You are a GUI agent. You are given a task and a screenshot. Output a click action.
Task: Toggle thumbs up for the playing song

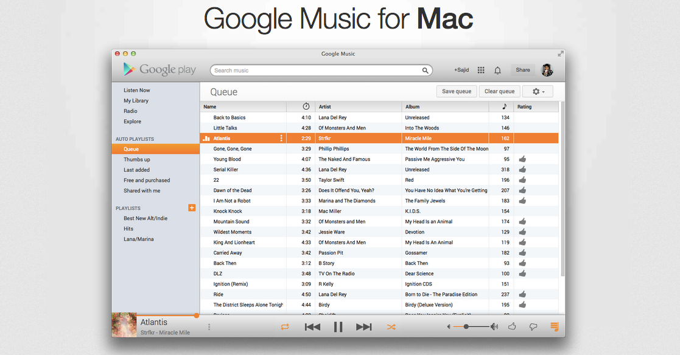tap(512, 327)
